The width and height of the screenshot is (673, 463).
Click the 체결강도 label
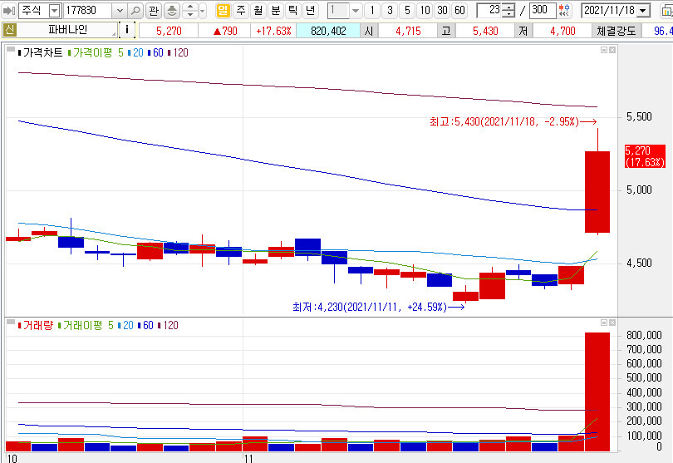coord(617,31)
